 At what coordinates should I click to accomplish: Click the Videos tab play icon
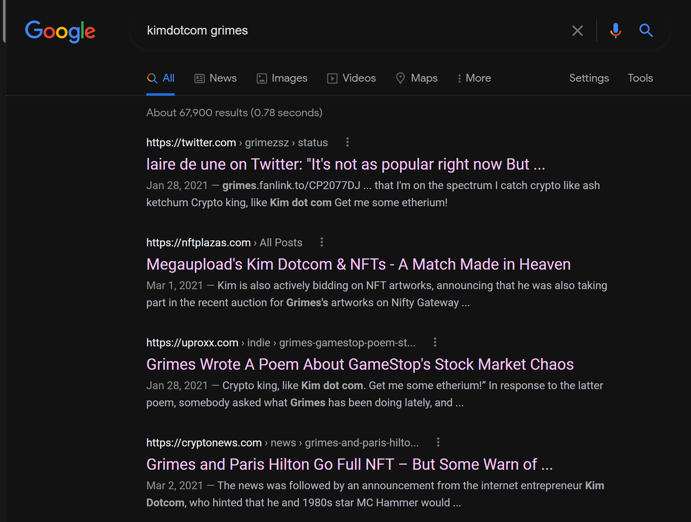pyautogui.click(x=333, y=78)
